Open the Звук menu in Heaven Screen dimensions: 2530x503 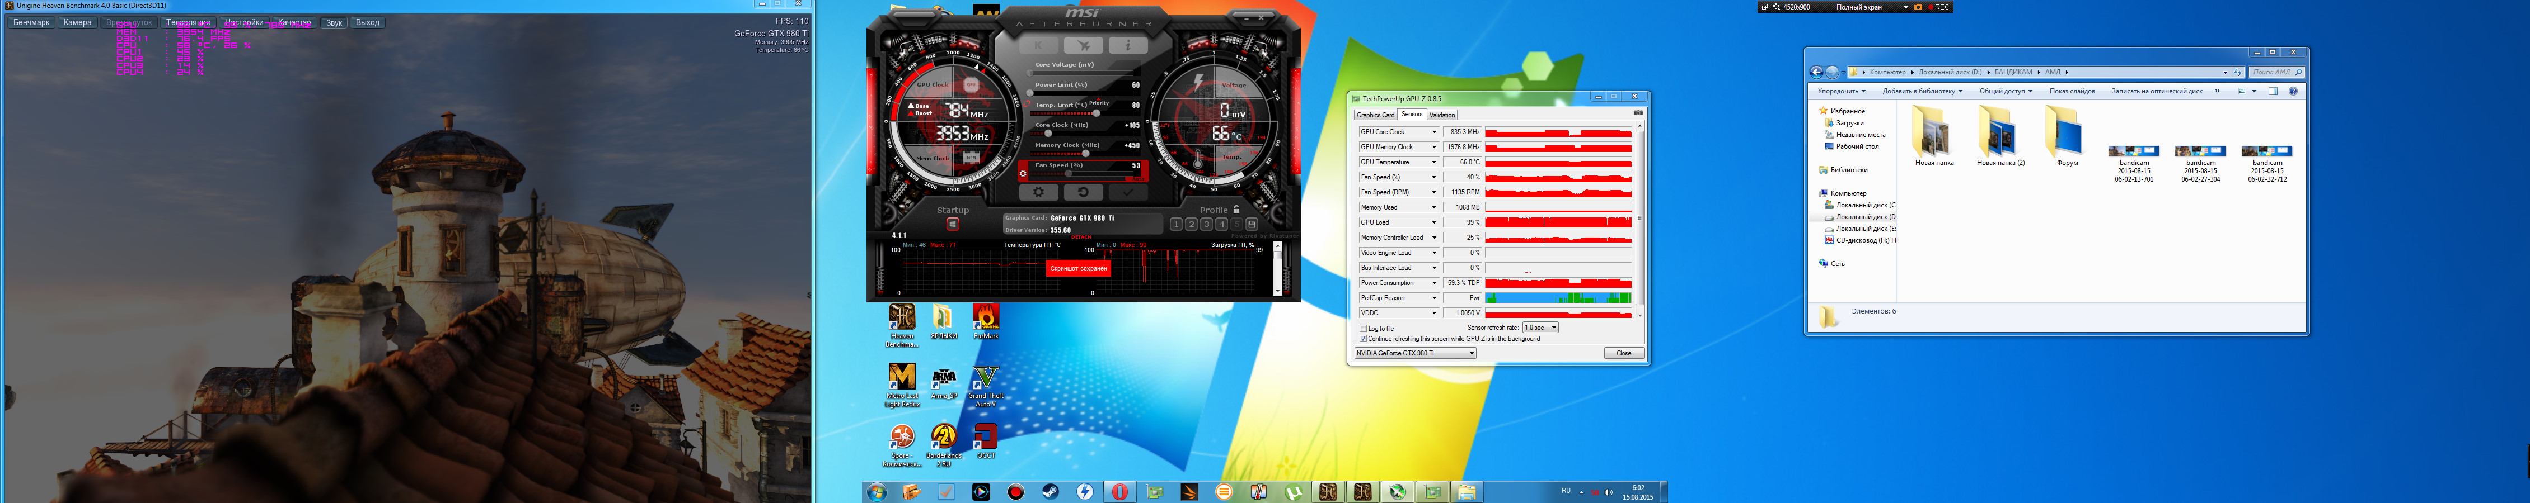(x=334, y=22)
